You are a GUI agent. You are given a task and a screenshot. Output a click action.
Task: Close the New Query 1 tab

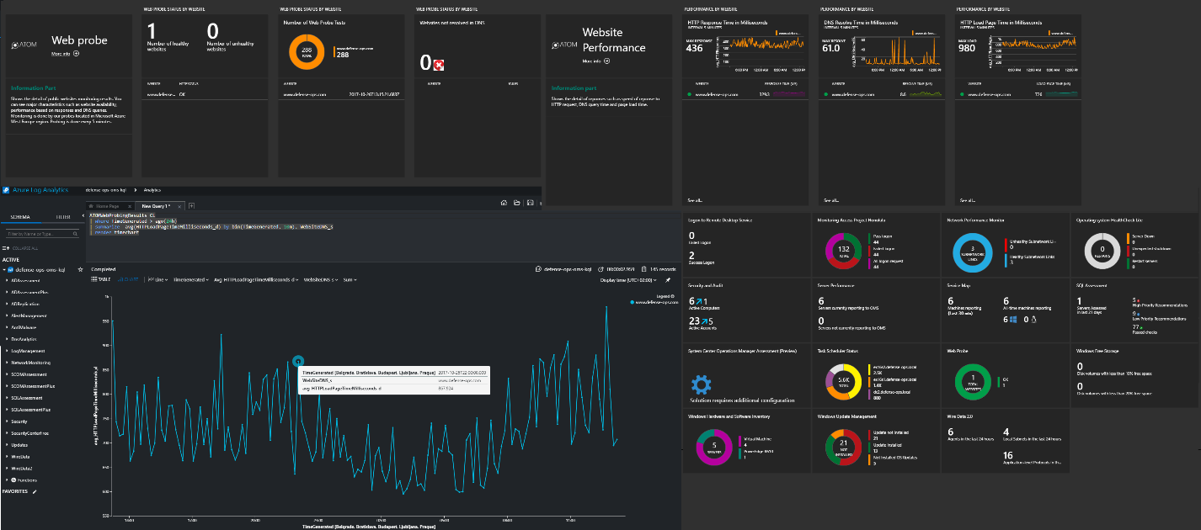(x=179, y=206)
